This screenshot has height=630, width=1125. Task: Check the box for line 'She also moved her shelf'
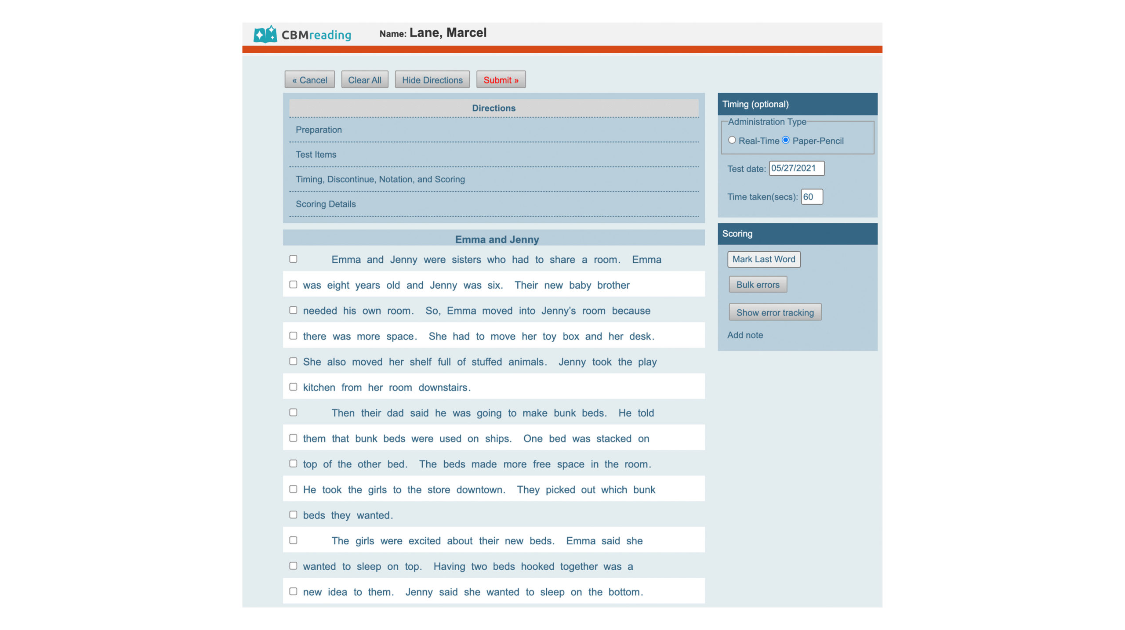coord(293,361)
